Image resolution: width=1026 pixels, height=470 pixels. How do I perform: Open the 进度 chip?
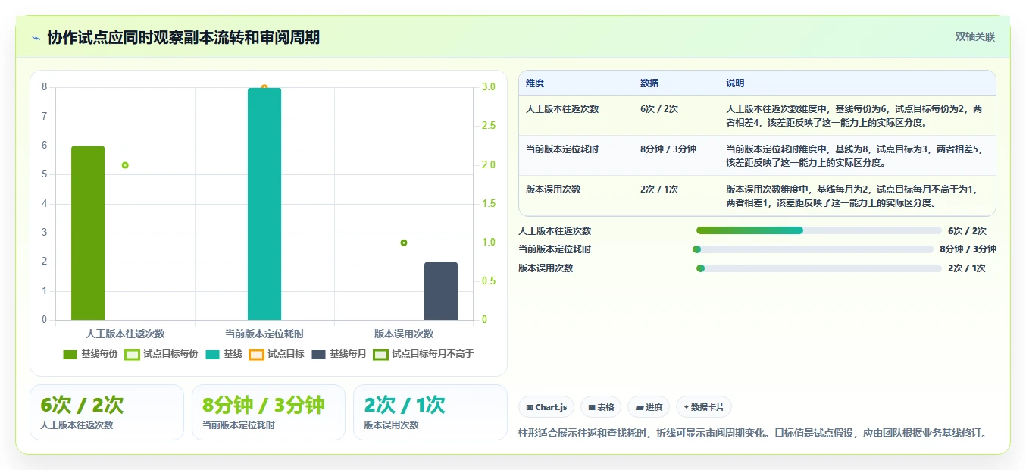649,407
